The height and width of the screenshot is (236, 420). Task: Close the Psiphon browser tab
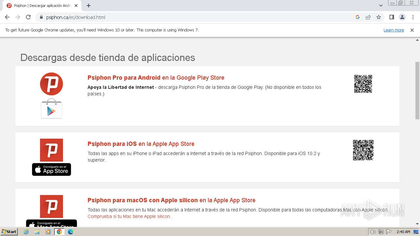[x=76, y=6]
